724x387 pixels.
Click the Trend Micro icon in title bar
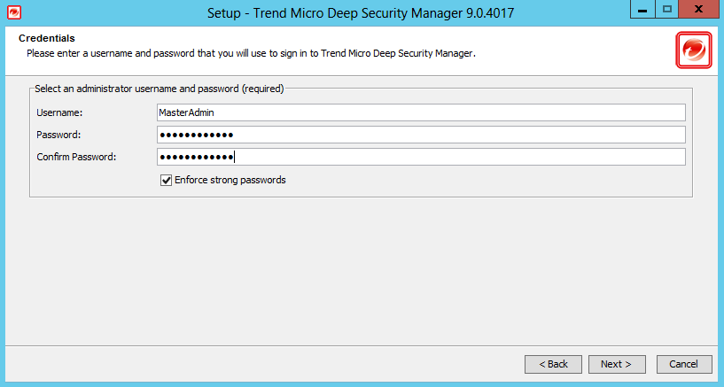(x=14, y=12)
